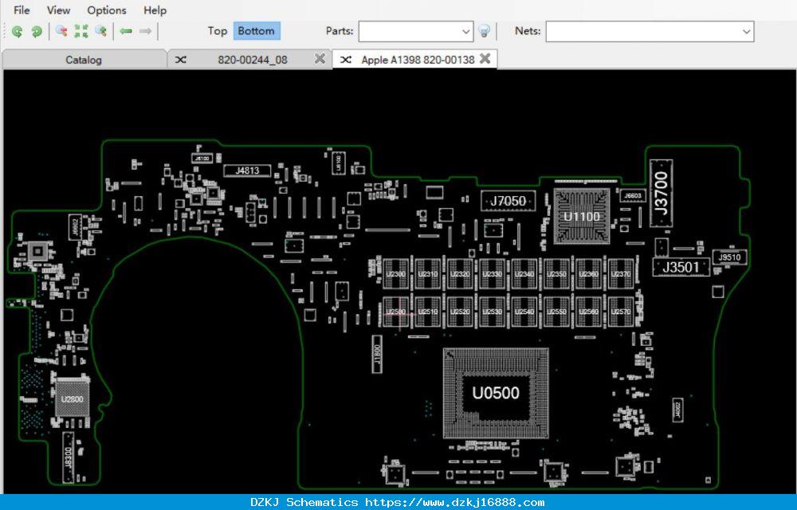Select memory chip U2550
797x510 pixels.
click(556, 312)
